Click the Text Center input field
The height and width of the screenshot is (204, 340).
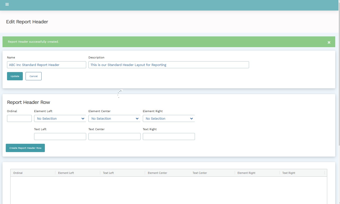click(114, 137)
